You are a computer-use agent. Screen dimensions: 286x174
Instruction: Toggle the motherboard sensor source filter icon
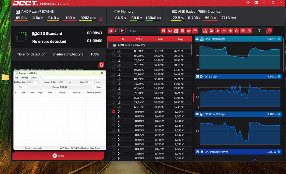click(x=176, y=31)
